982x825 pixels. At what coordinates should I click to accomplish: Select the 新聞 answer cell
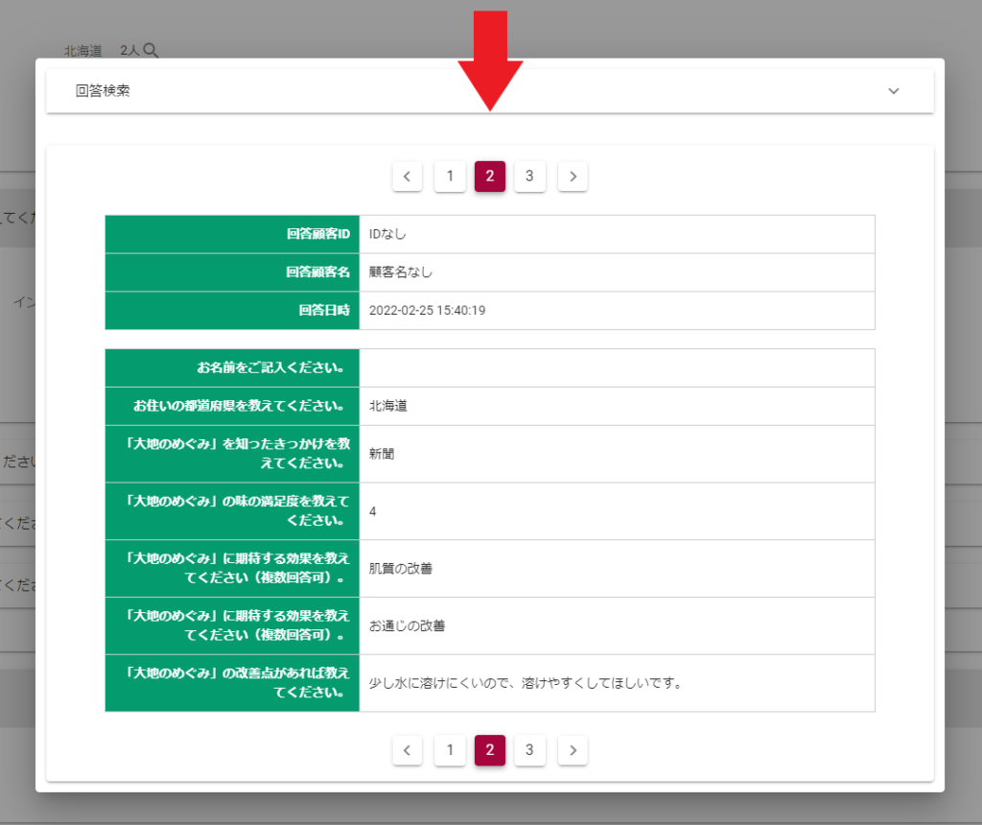pos(382,454)
